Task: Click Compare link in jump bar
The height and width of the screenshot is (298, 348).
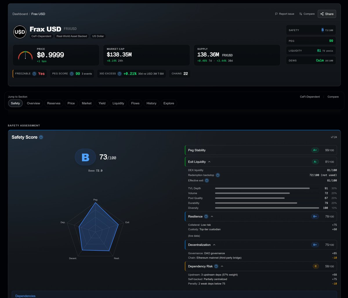Action: point(333,97)
